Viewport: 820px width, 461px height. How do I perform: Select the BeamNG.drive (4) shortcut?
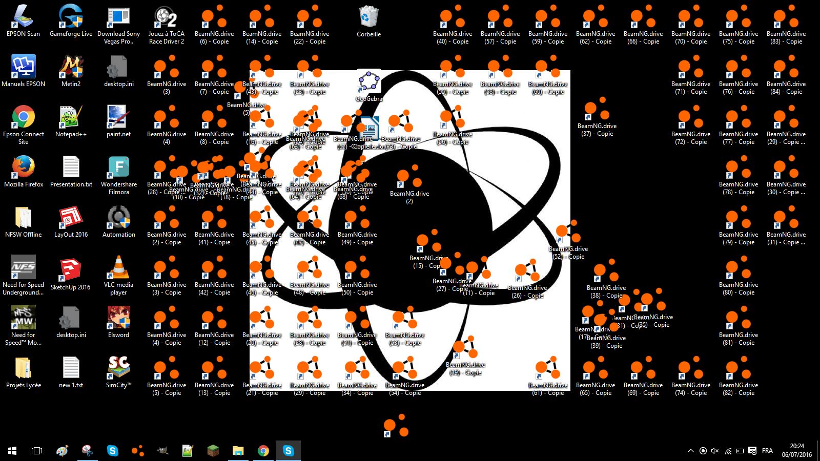166,125
